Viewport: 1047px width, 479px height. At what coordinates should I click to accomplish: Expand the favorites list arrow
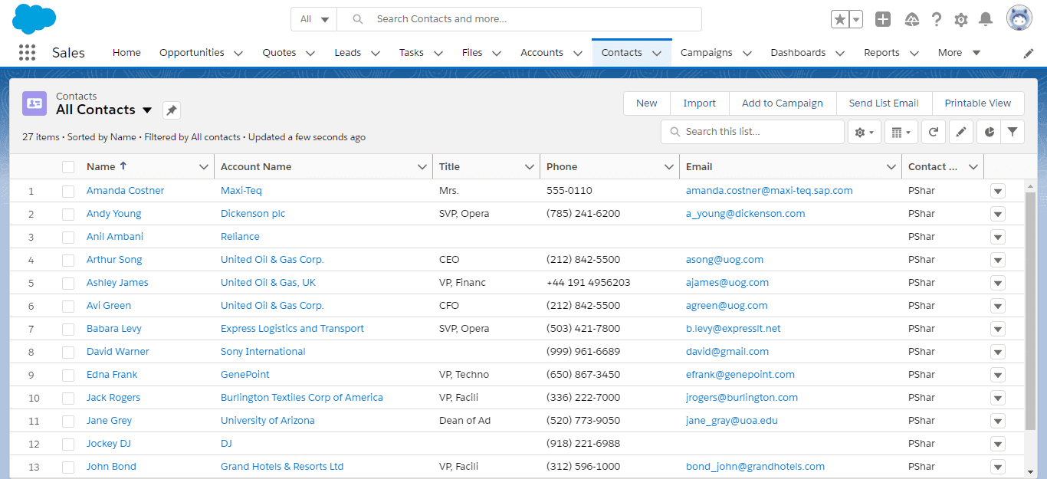[856, 19]
